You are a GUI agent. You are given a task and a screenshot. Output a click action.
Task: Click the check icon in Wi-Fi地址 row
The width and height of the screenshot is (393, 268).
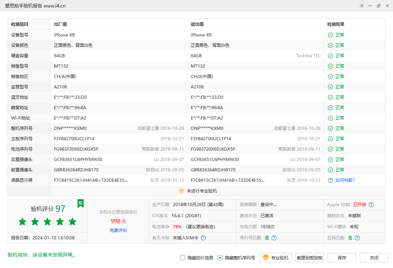tap(330, 118)
